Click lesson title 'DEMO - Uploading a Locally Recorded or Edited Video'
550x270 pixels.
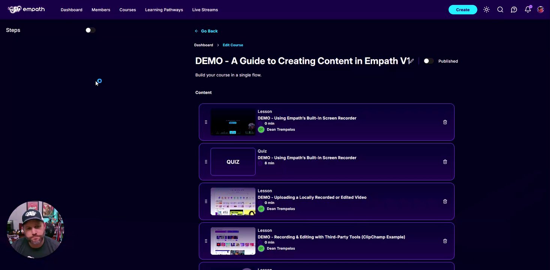[312, 197]
